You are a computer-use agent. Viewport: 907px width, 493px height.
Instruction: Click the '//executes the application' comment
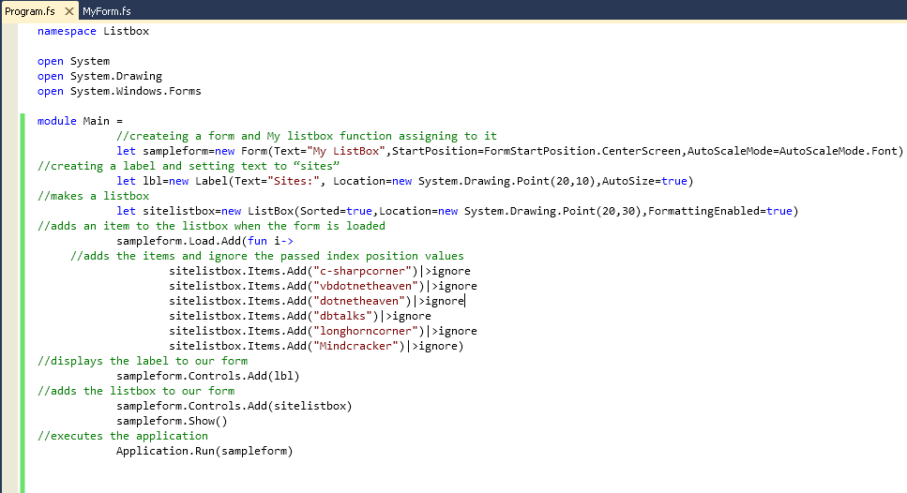pyautogui.click(x=123, y=437)
